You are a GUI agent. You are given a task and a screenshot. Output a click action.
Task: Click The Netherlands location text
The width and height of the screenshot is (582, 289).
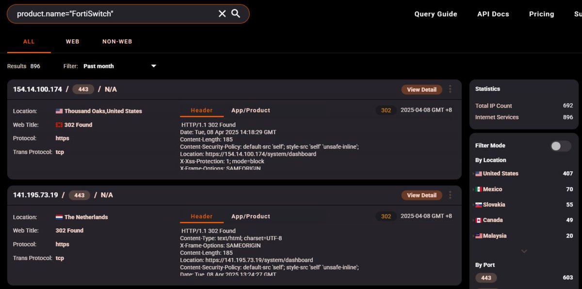pos(86,217)
